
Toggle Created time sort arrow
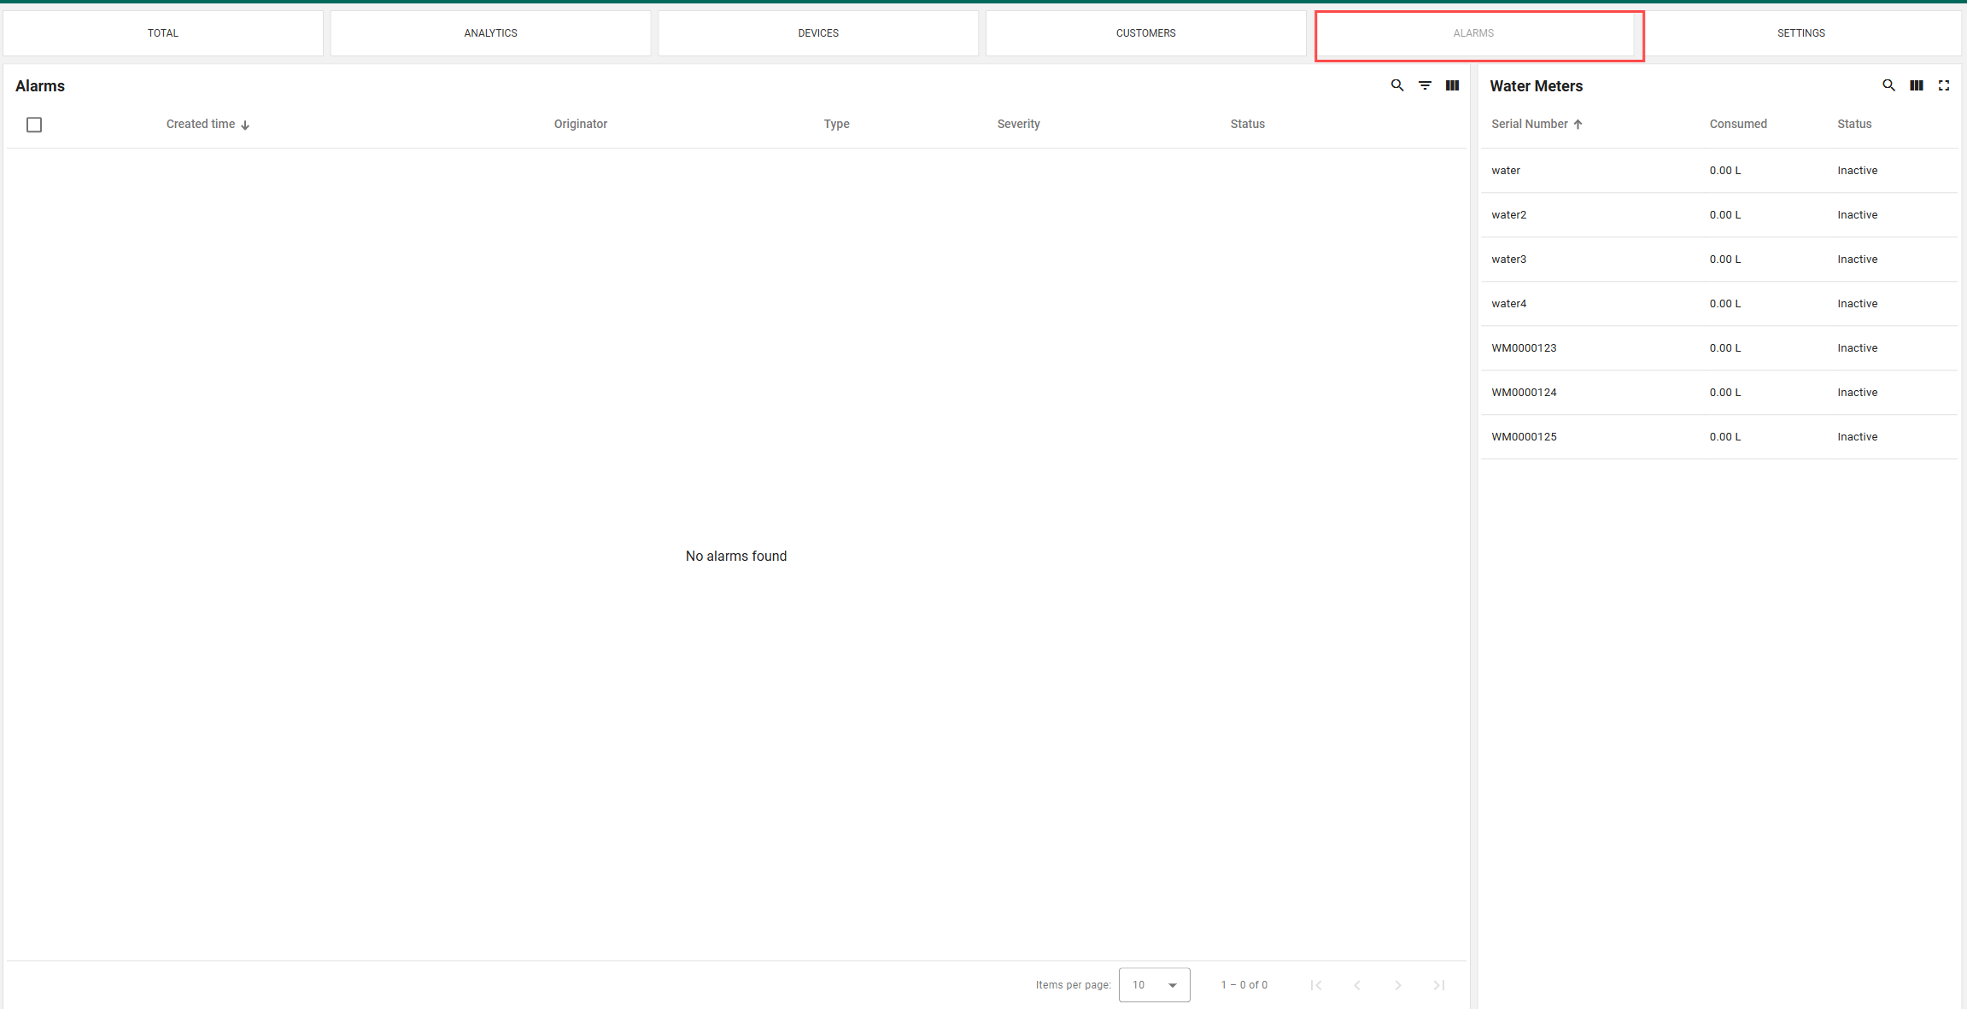245,125
